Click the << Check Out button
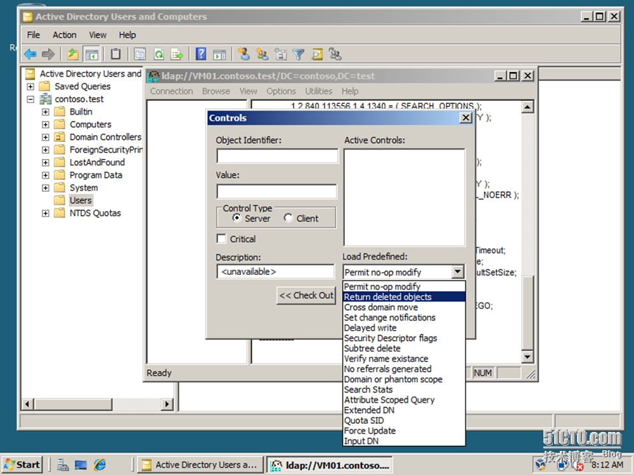634x475 pixels. [x=306, y=295]
